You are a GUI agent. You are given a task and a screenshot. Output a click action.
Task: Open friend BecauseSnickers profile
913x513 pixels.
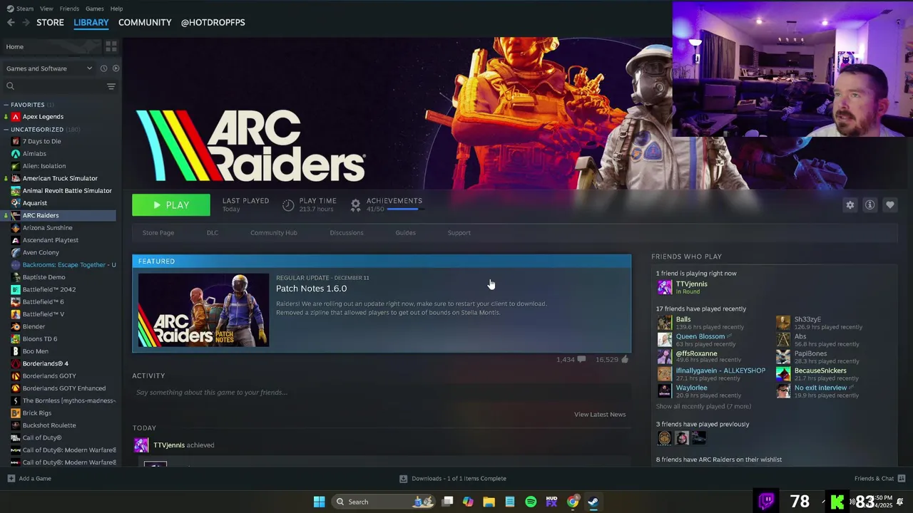(820, 370)
